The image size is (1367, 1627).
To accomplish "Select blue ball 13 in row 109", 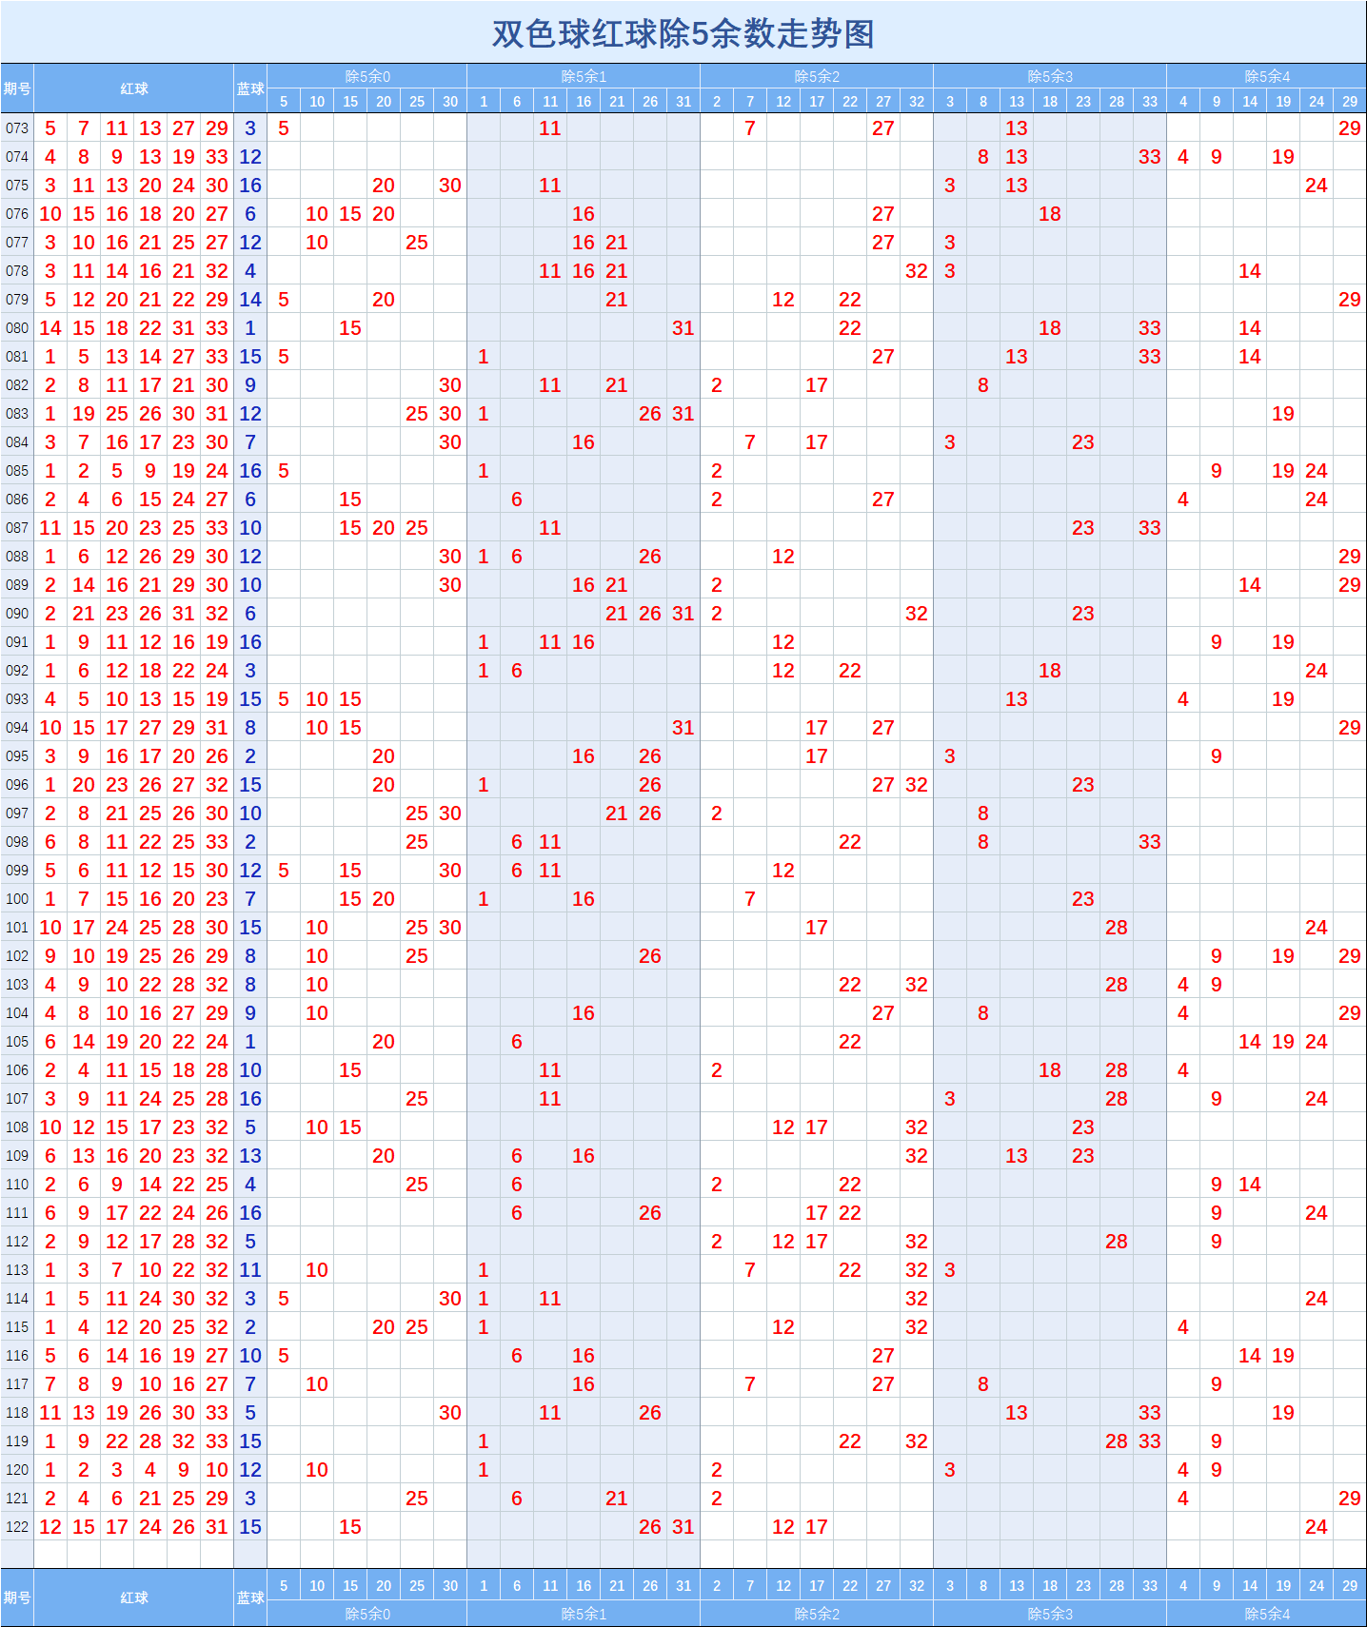I will pyautogui.click(x=250, y=1155).
